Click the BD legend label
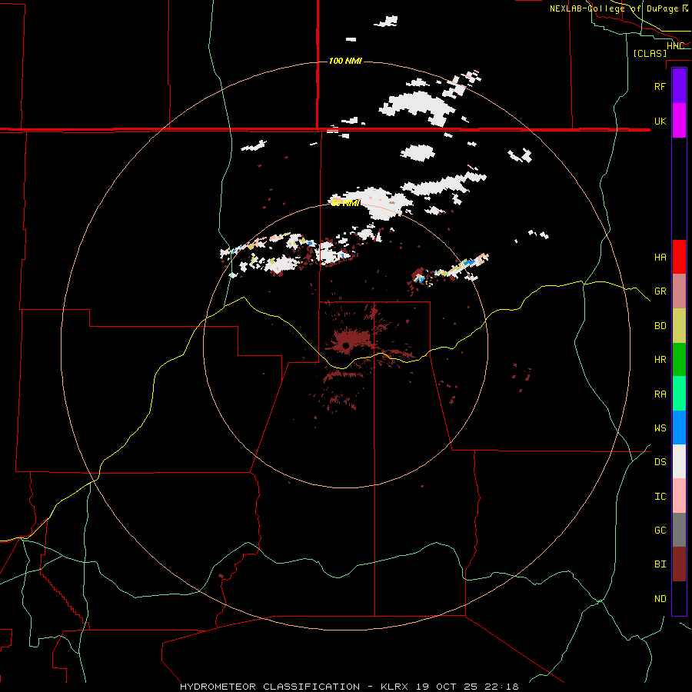The width and height of the screenshot is (692, 692). coord(660,326)
